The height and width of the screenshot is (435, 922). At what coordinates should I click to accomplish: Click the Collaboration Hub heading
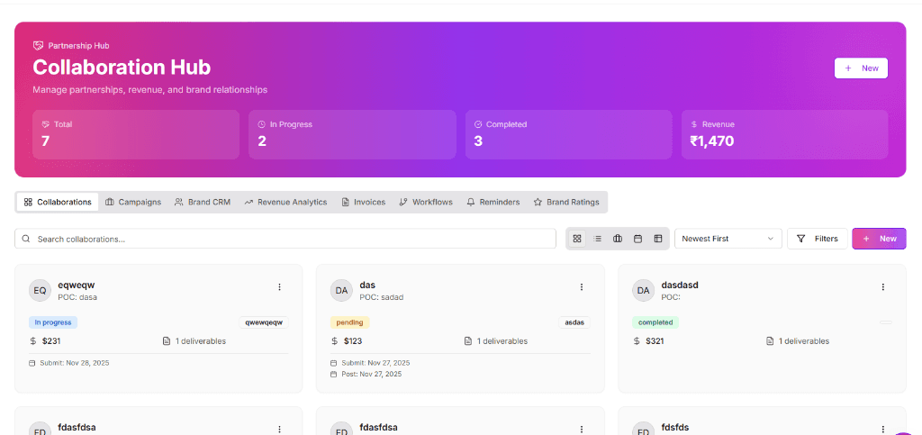[122, 67]
